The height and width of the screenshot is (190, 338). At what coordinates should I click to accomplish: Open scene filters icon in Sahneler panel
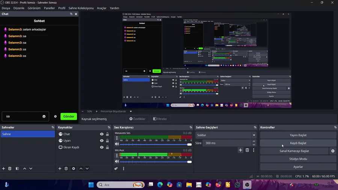click(17, 169)
